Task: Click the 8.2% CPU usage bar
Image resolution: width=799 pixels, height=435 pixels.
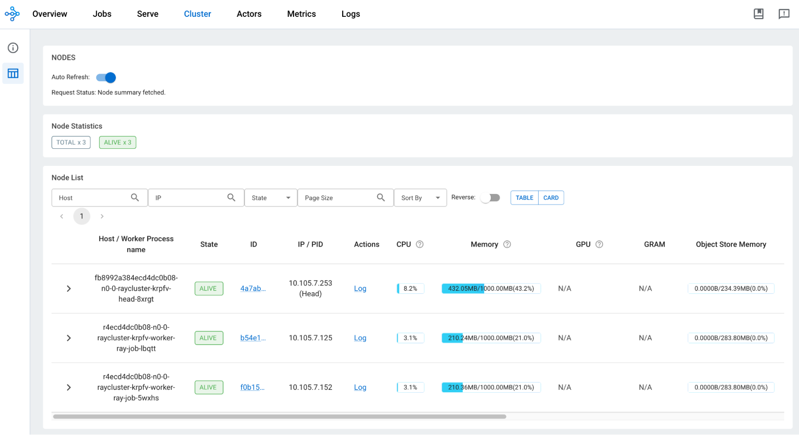Action: [x=410, y=288]
